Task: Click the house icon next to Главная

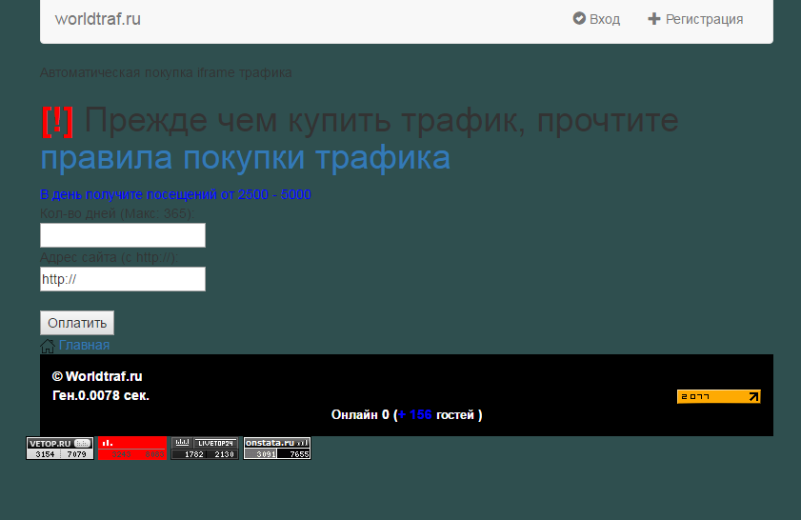Action: pyautogui.click(x=48, y=346)
